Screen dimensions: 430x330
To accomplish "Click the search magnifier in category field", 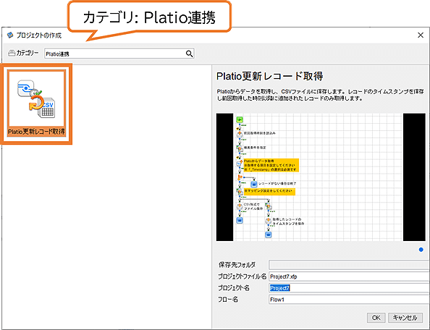I will 189,54.
